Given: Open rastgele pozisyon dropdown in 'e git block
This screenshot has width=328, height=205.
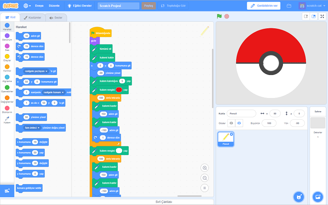Looking at the screenshot, I should point(36,71).
